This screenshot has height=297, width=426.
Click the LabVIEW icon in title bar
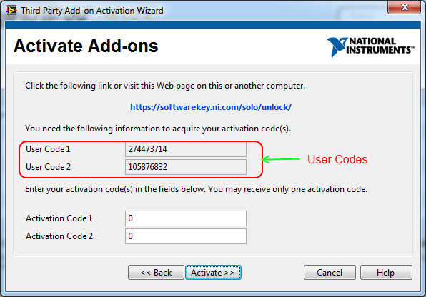click(11, 10)
